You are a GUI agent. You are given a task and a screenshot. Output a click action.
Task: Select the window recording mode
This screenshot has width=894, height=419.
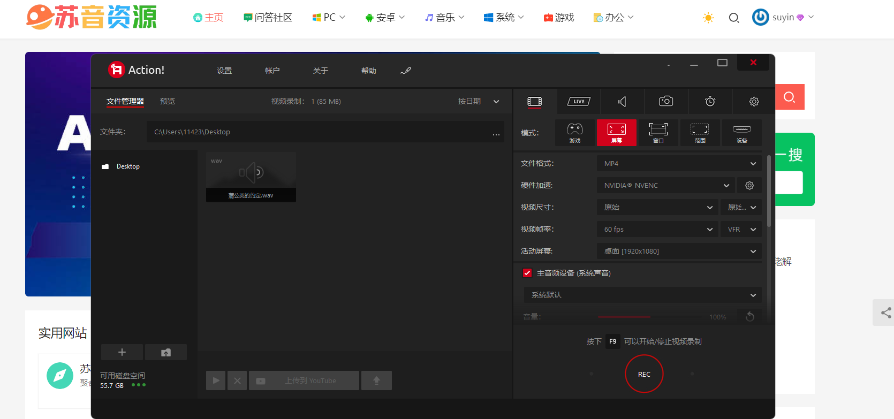click(x=658, y=133)
